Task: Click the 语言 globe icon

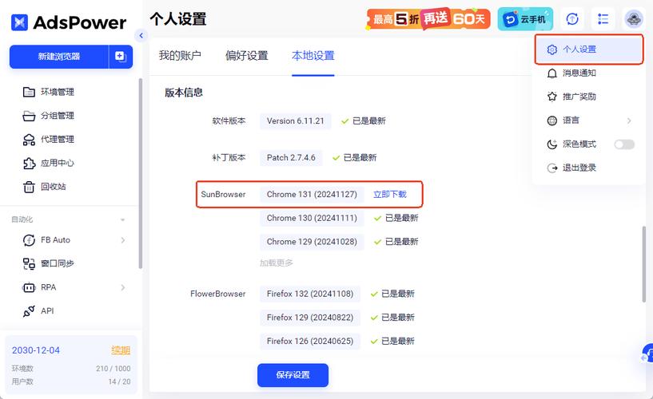Action: (551, 120)
